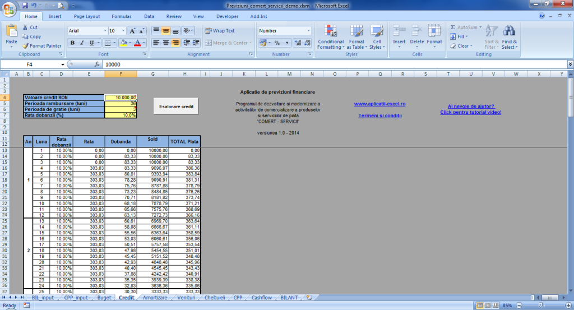Click Decrease Indent icon
Image resolution: width=574 pixels, height=310 pixels.
tap(187, 43)
